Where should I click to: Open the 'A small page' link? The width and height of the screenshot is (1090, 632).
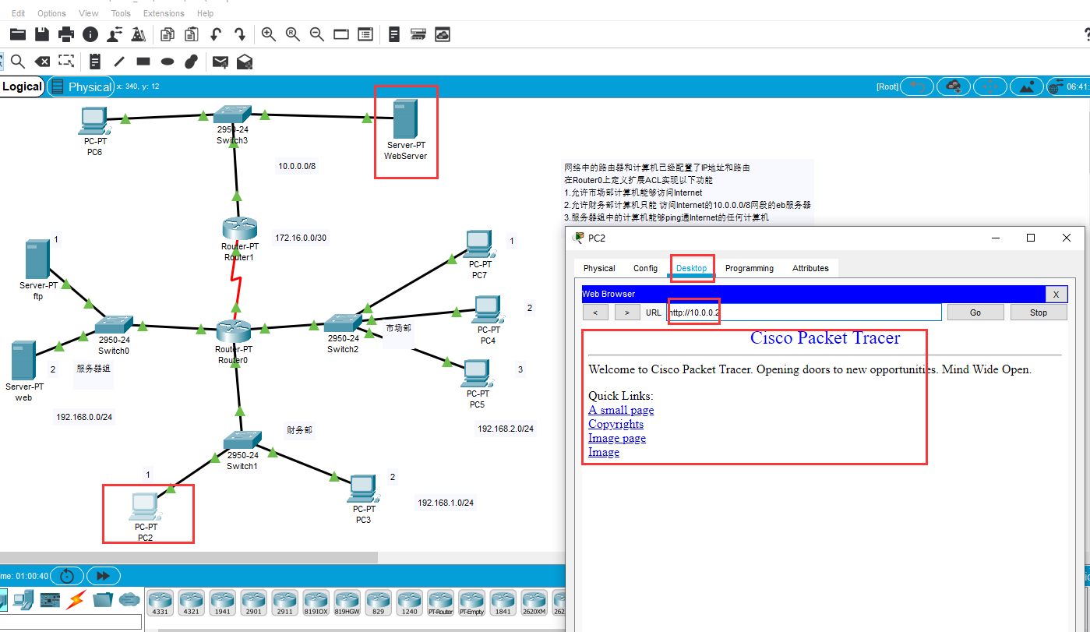621,410
